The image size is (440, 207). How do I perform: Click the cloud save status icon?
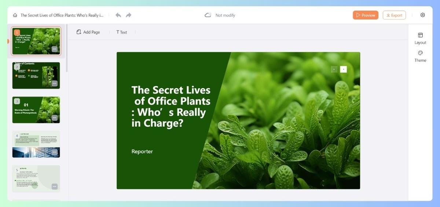[208, 15]
